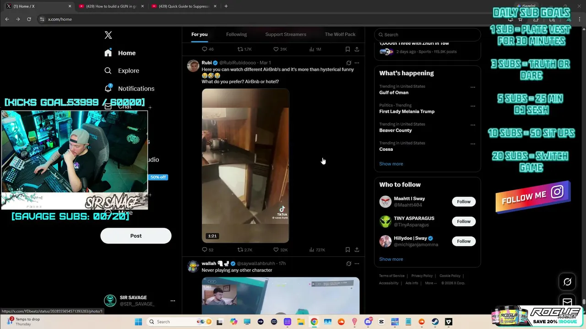Switch to How to build a GUN tab
Image resolution: width=586 pixels, height=329 pixels.
click(110, 6)
